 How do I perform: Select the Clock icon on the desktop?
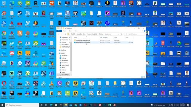coord(139,4)
